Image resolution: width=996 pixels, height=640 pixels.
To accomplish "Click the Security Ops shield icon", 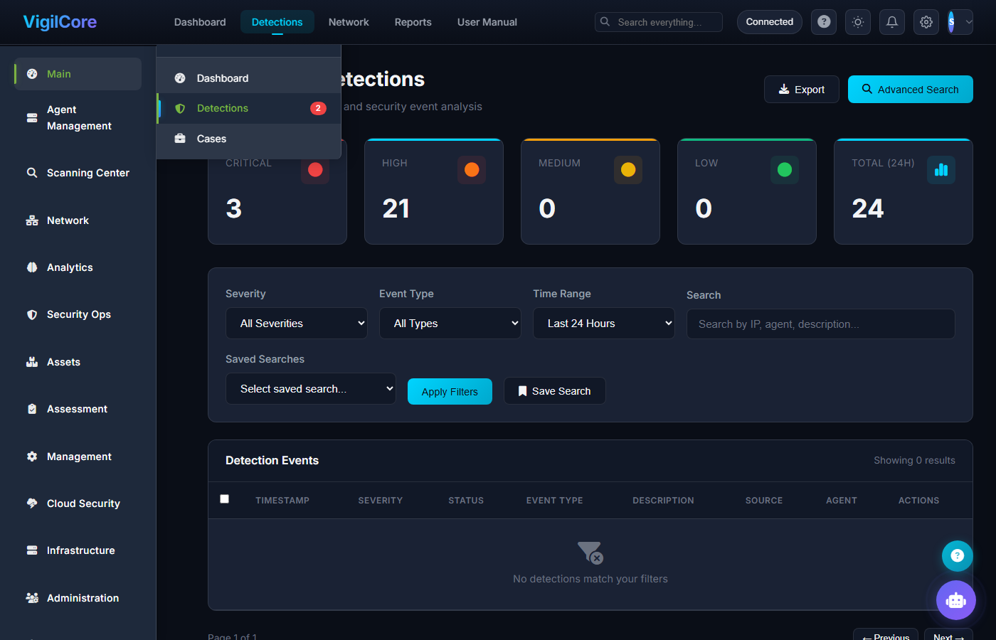I will tap(32, 314).
